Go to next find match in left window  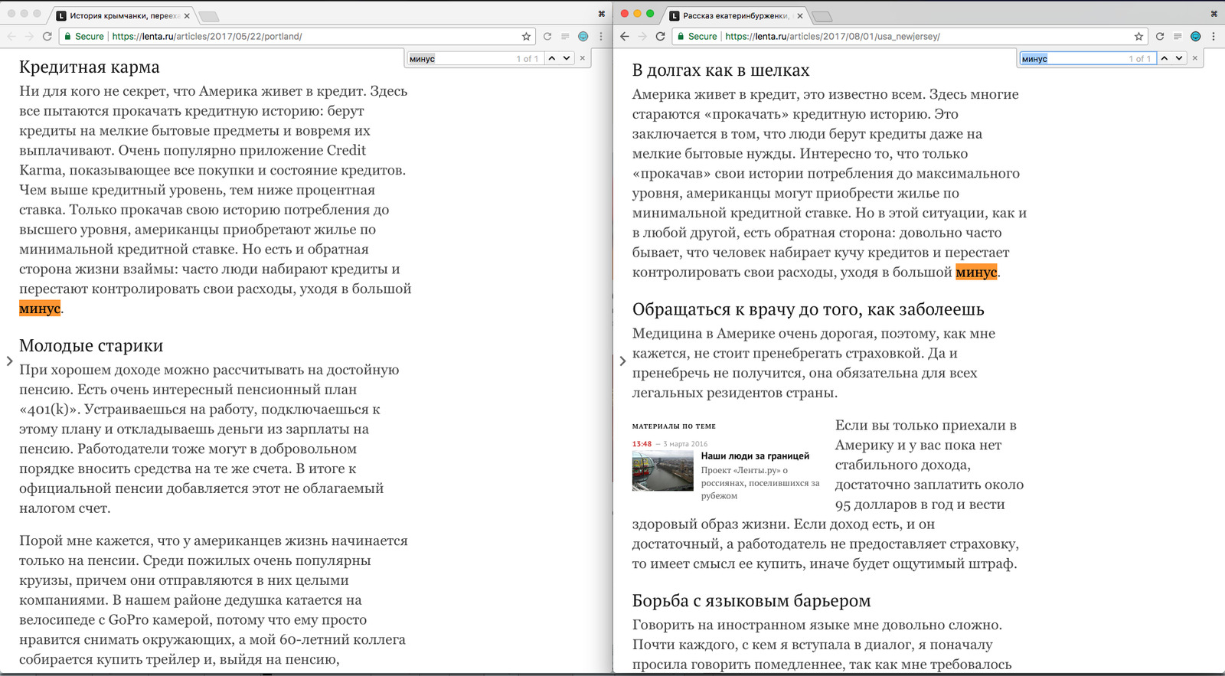[567, 58]
